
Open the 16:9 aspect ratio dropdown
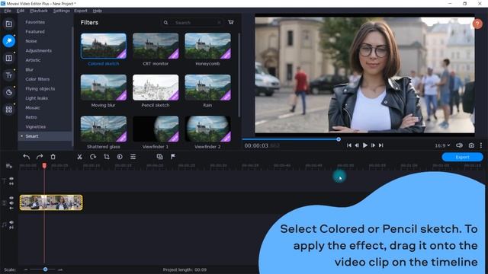[442, 145]
